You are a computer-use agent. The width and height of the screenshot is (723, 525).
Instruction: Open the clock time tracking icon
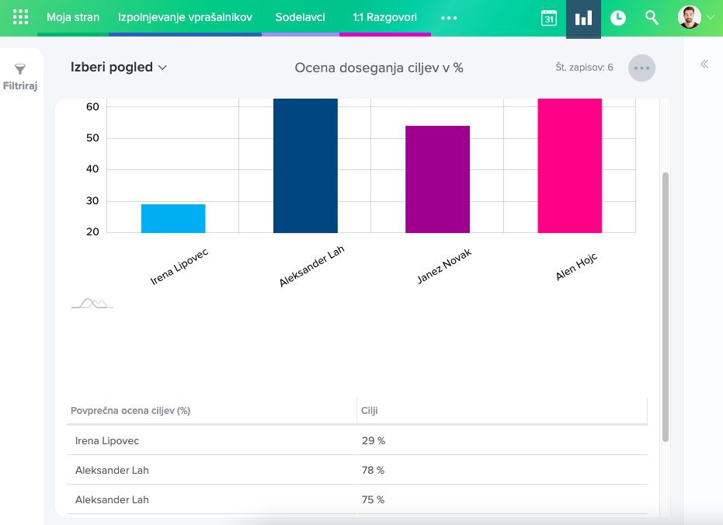pos(618,18)
